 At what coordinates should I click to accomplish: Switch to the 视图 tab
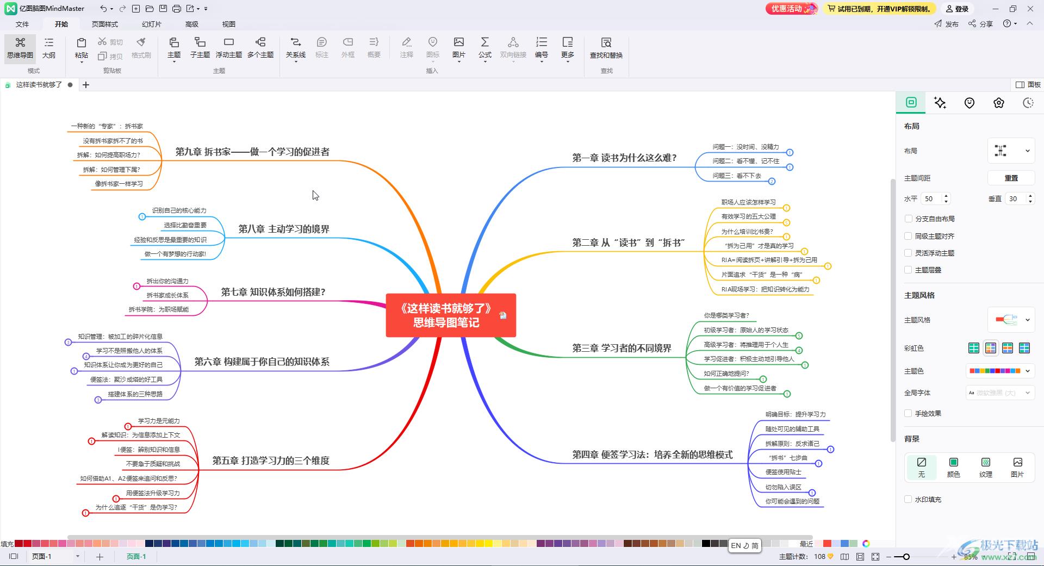point(229,24)
